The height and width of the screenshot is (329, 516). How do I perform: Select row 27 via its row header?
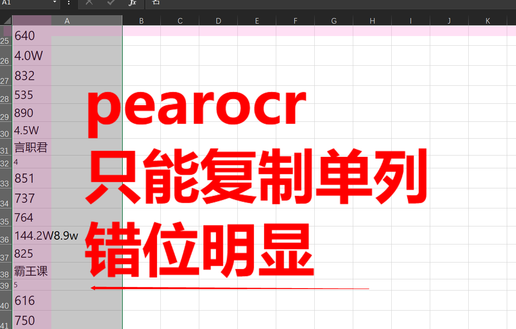click(x=6, y=76)
